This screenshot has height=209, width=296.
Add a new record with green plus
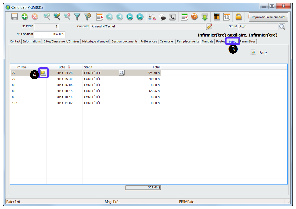tap(25, 17)
